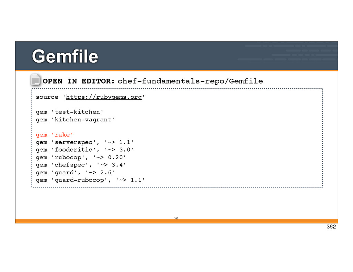Open the https://rubygems.org link
The height and width of the screenshot is (272, 353).
pyautogui.click(x=104, y=97)
